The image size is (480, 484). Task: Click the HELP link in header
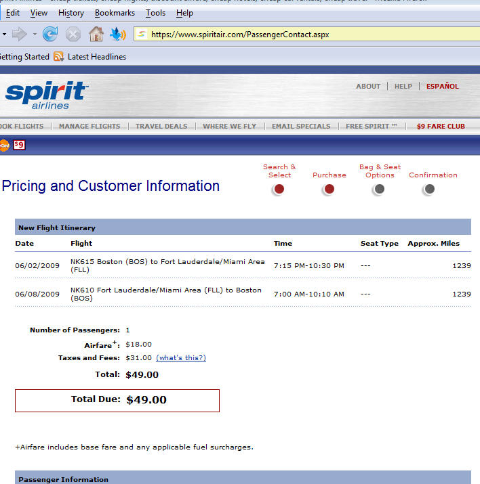click(x=403, y=87)
